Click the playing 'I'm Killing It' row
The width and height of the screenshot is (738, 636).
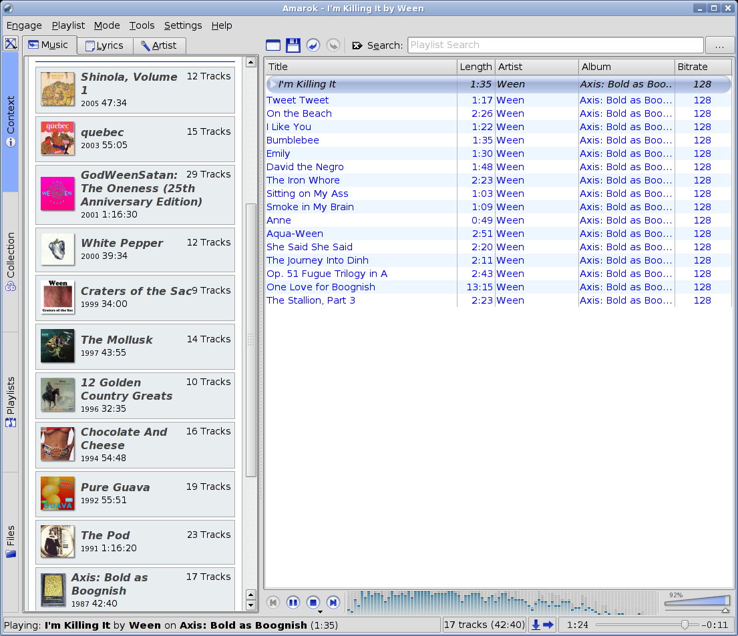[x=498, y=84]
